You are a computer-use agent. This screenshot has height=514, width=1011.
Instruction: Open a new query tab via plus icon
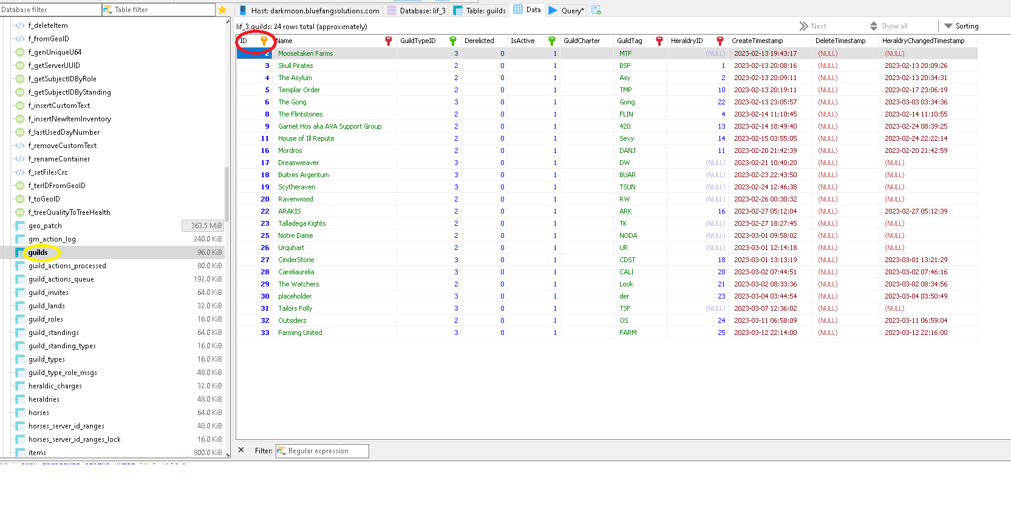tap(596, 10)
